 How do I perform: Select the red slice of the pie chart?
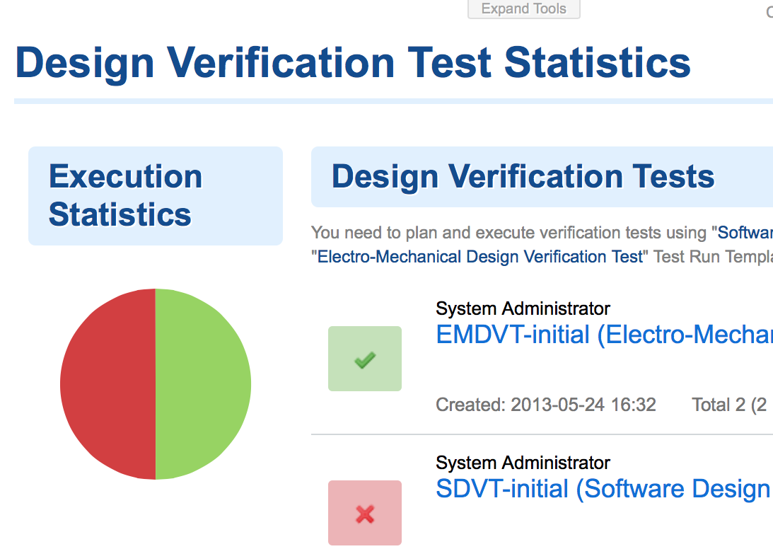(107, 384)
